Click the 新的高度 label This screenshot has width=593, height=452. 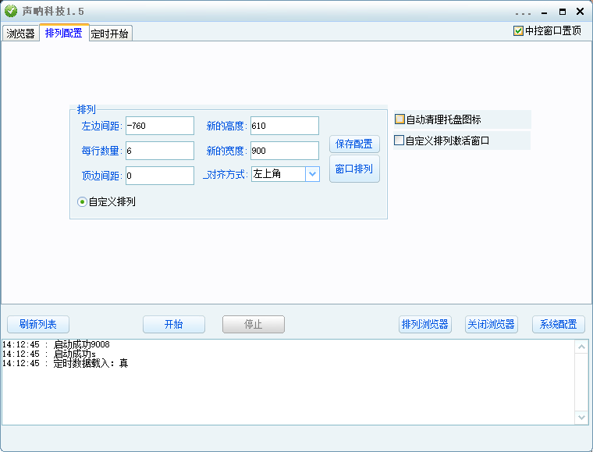click(226, 126)
